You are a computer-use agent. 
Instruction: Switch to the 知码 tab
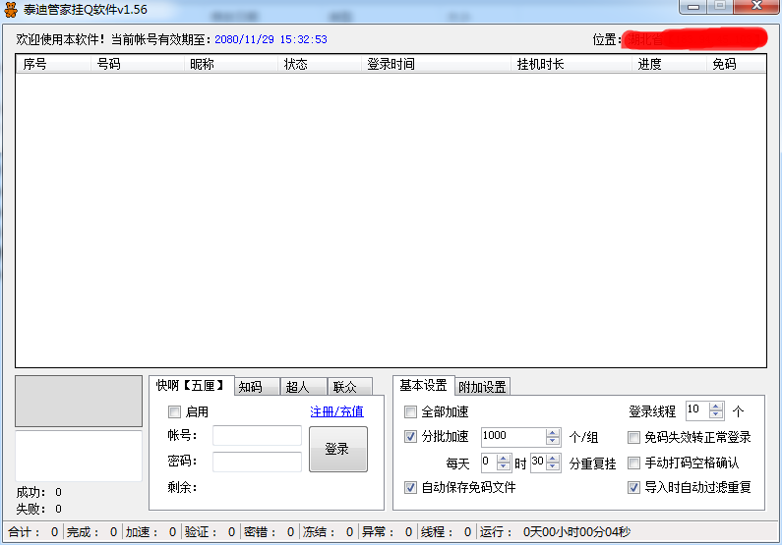251,387
